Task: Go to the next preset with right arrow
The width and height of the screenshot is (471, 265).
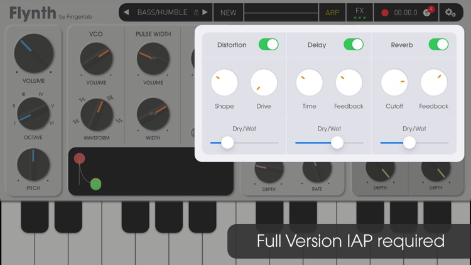Action: (x=205, y=13)
